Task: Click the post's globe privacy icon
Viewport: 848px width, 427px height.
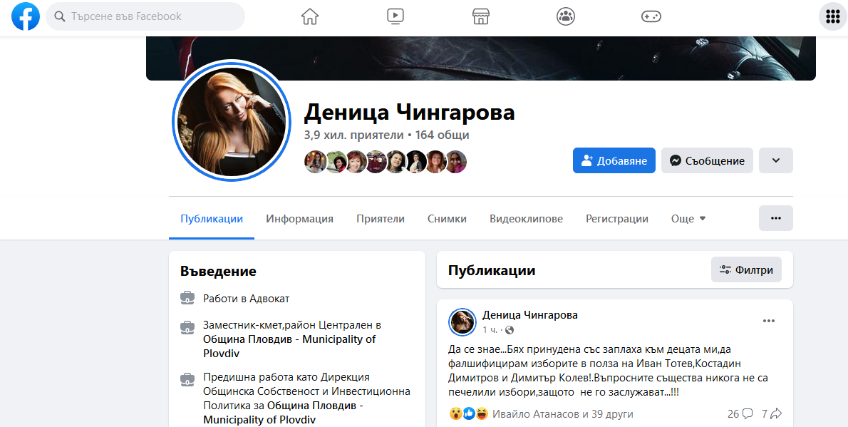Action: 509,329
